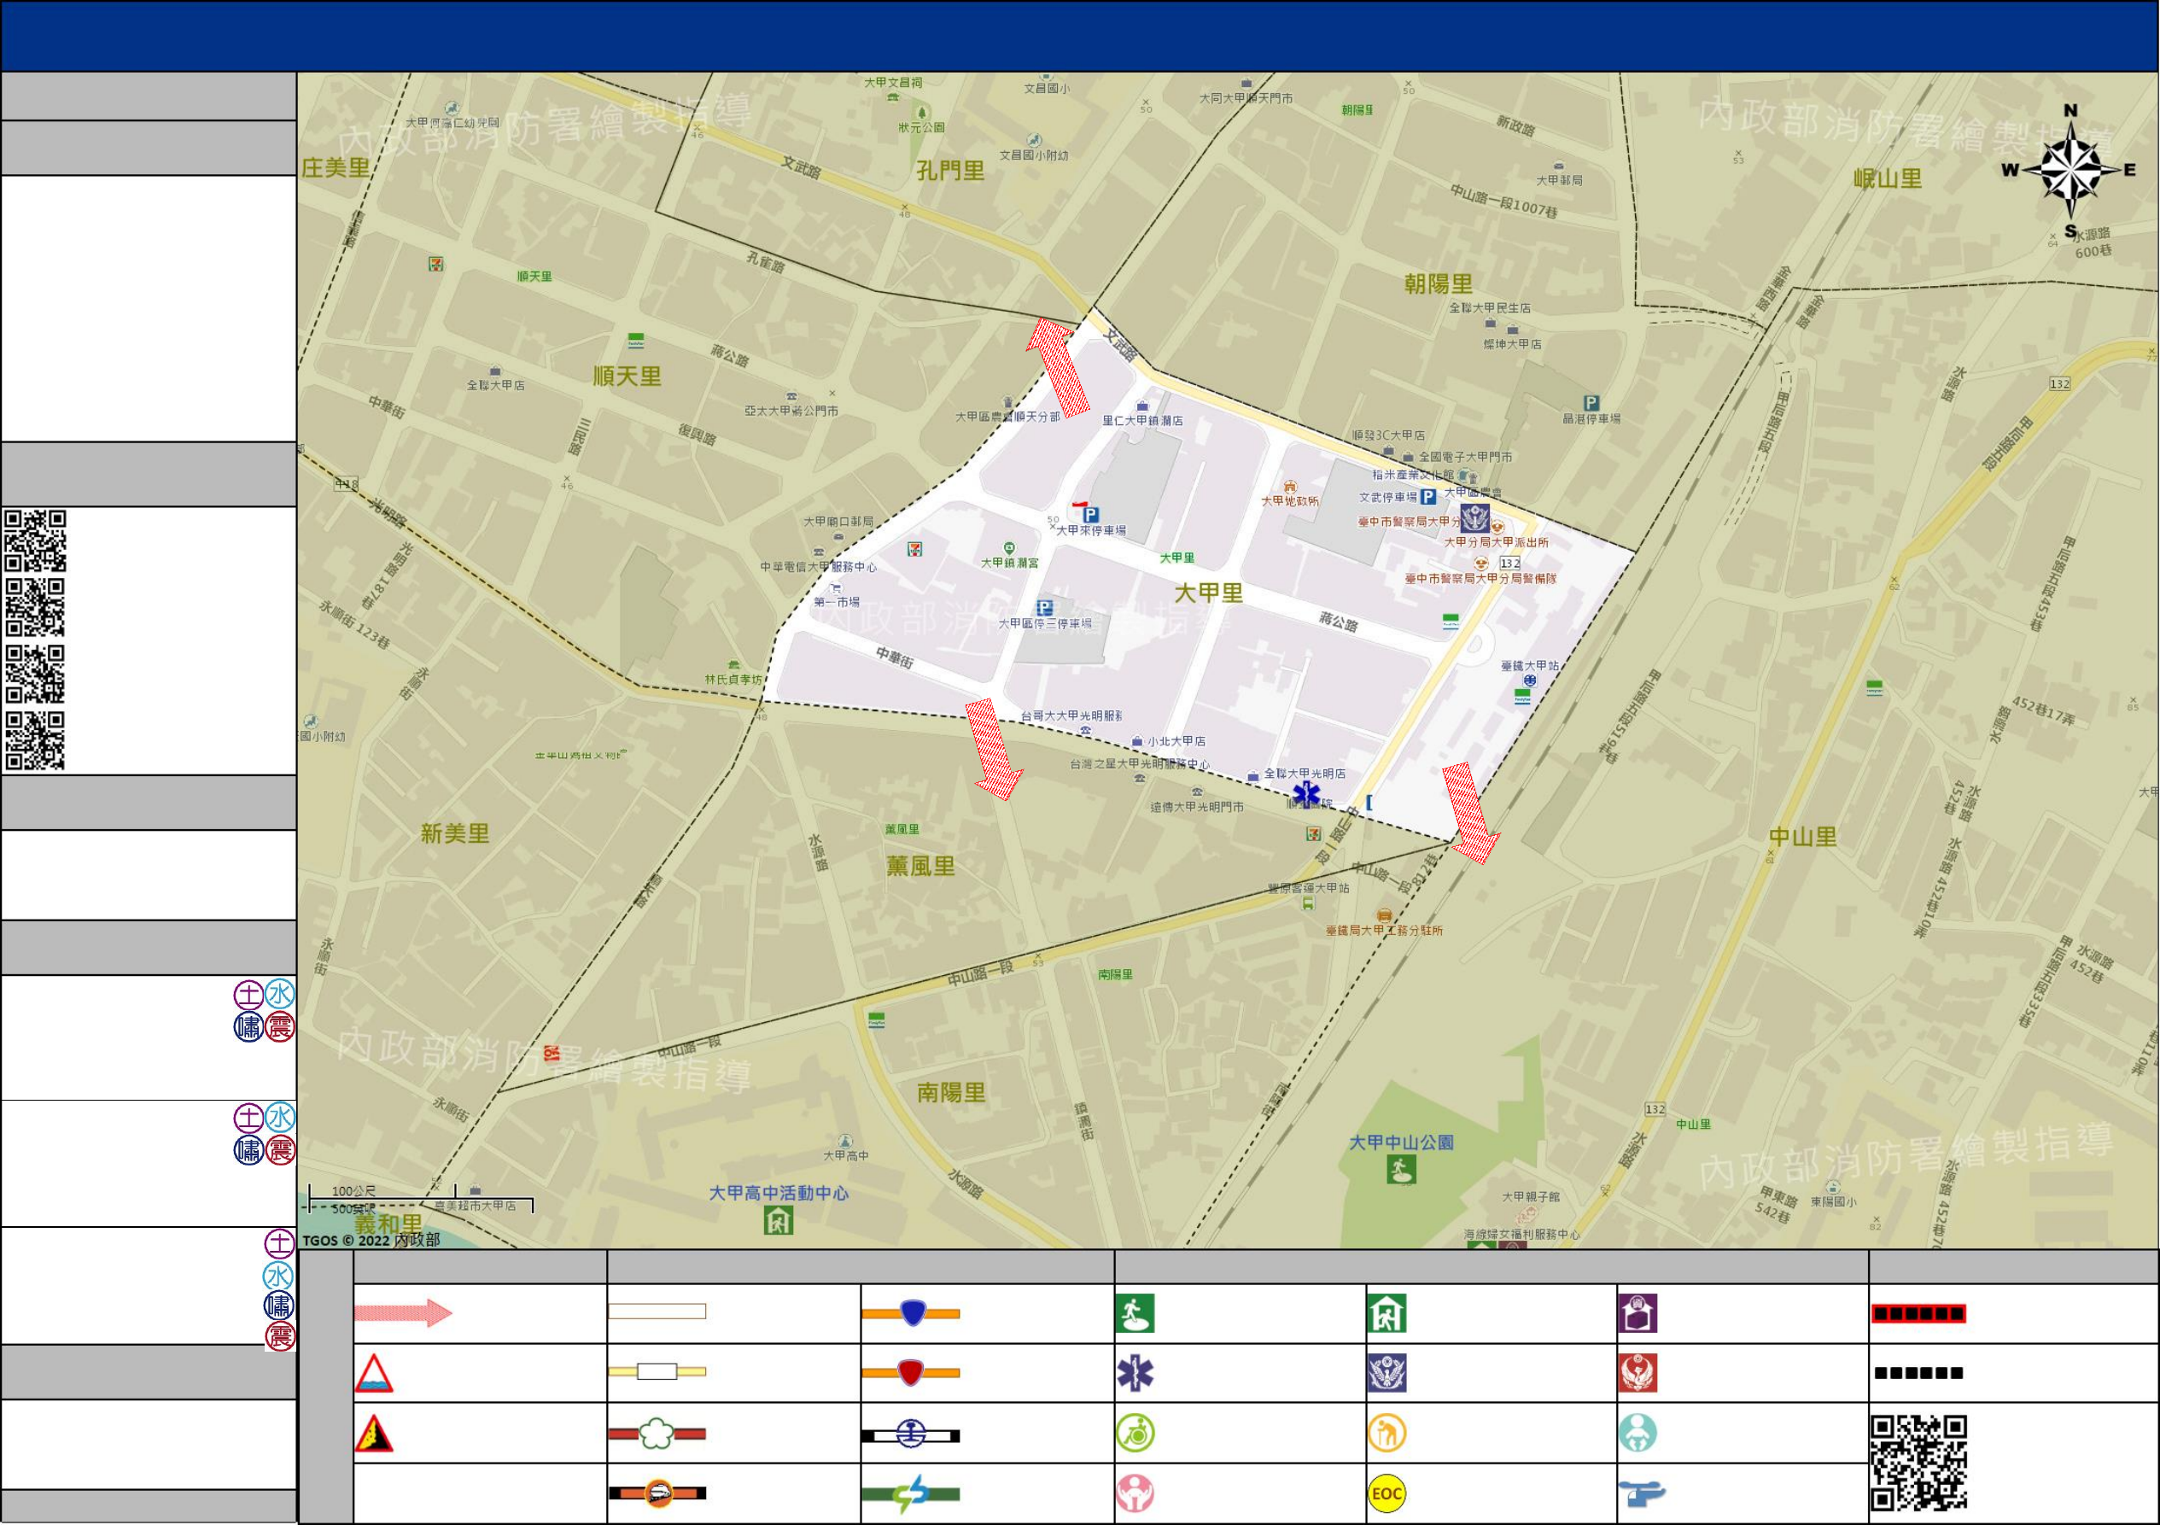Click the 臺鐵大甲站 railway station icon

1531,681
